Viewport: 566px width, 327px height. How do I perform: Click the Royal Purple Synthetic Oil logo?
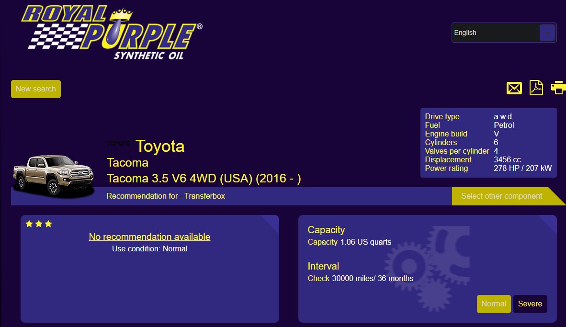[x=112, y=33]
